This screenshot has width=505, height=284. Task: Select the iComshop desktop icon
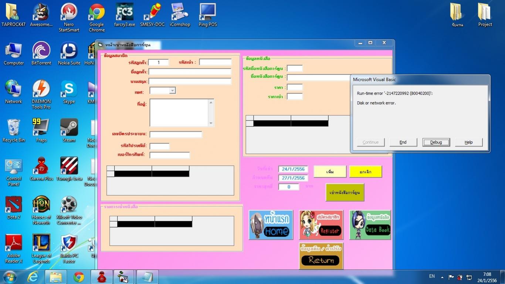pos(180,15)
